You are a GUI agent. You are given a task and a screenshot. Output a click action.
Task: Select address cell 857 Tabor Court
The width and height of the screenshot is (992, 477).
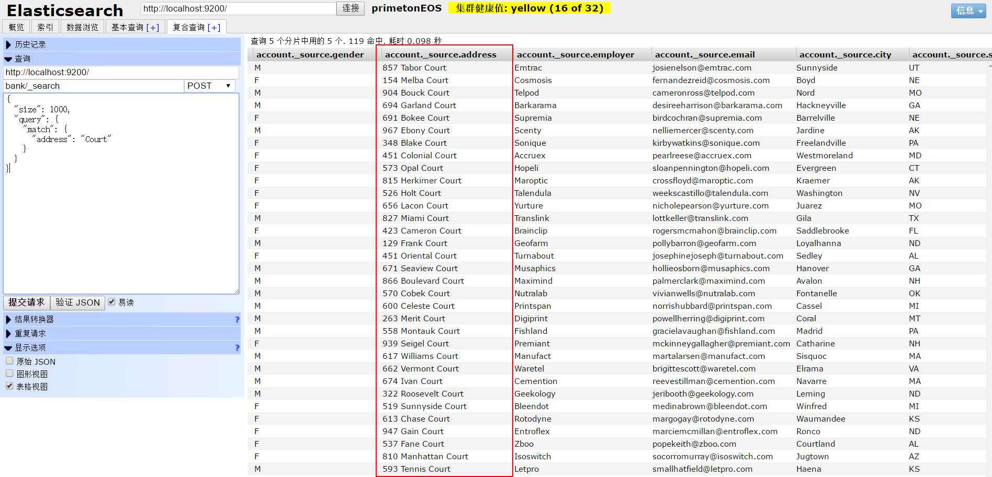point(414,68)
